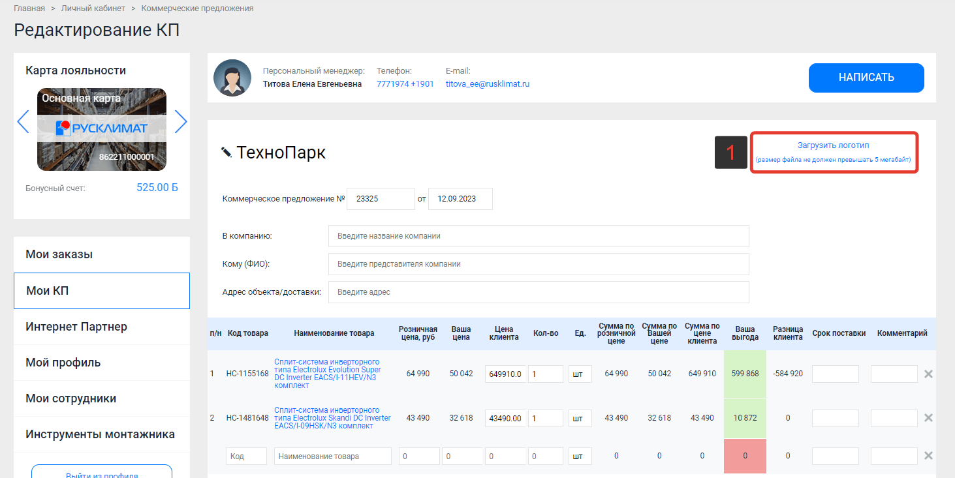
Task: Click comment field for row 1
Action: (x=894, y=374)
